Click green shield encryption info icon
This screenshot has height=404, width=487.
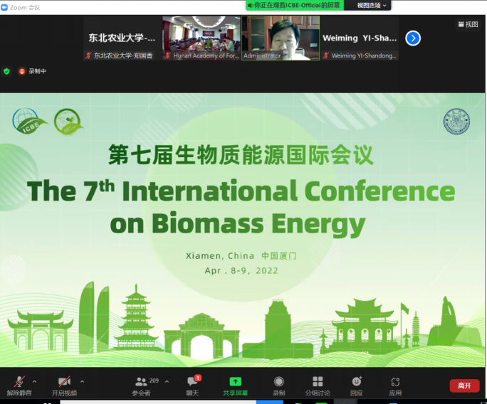(7, 71)
